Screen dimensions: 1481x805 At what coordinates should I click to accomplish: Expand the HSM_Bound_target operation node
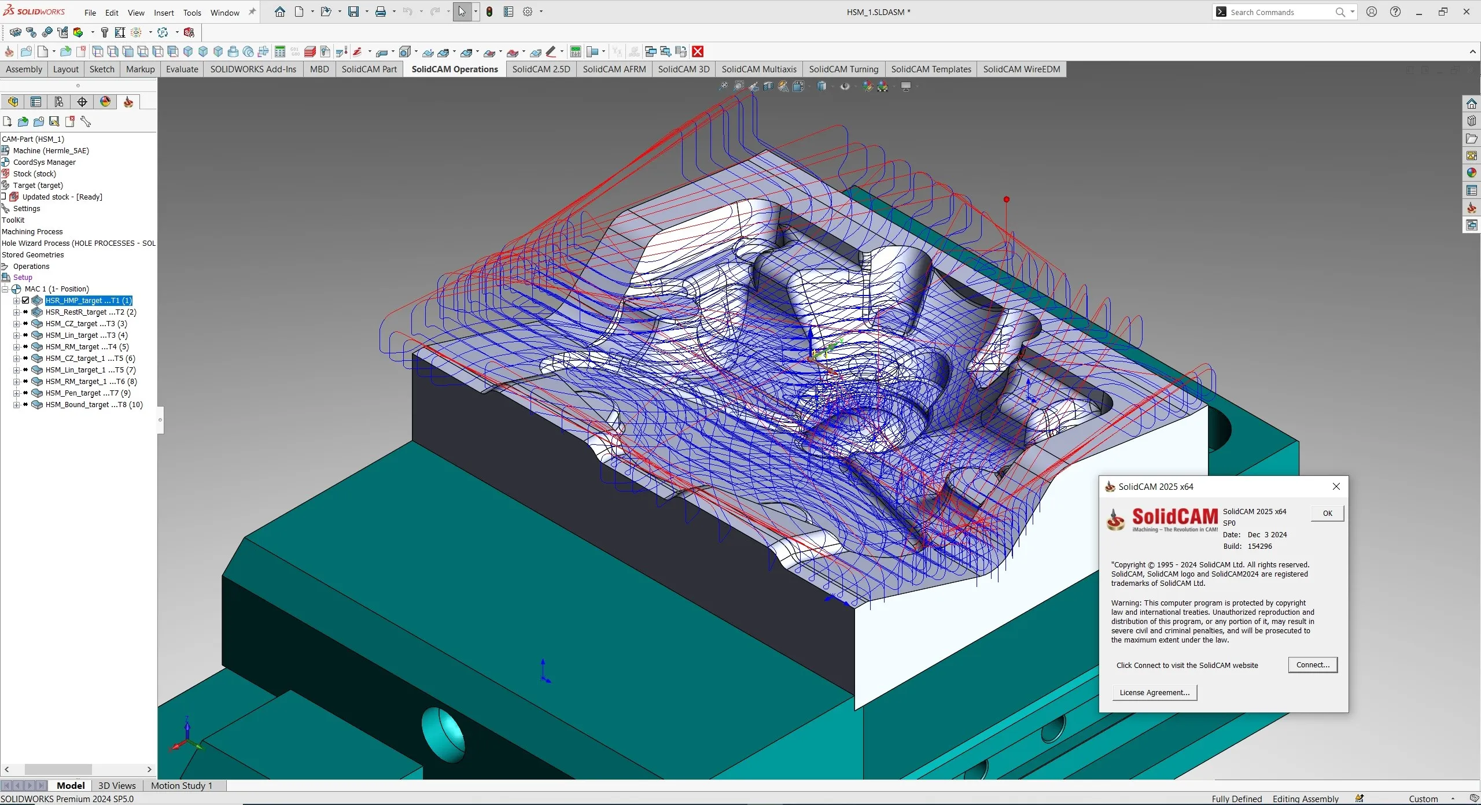(x=16, y=404)
